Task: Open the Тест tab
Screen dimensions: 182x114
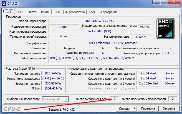Action: tap(92, 12)
